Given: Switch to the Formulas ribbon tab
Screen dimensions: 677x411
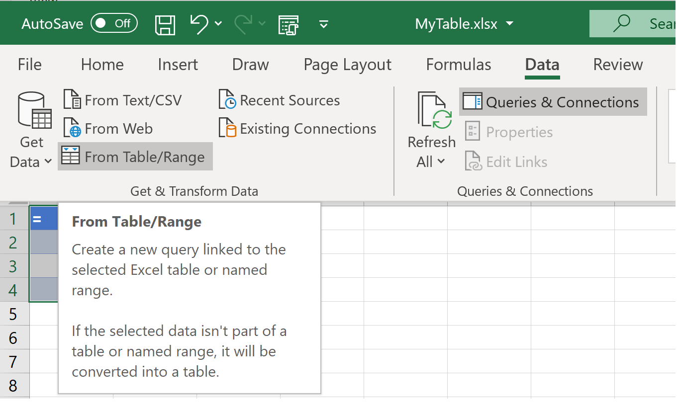Looking at the screenshot, I should (x=458, y=64).
